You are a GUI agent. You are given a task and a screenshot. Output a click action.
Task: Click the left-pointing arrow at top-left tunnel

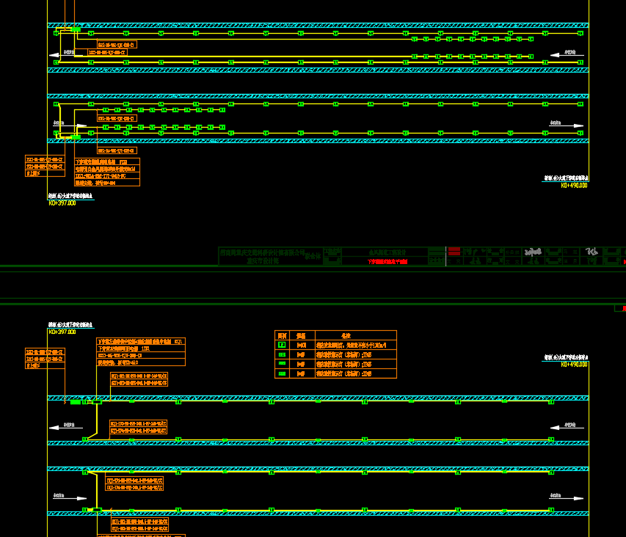coord(54,54)
